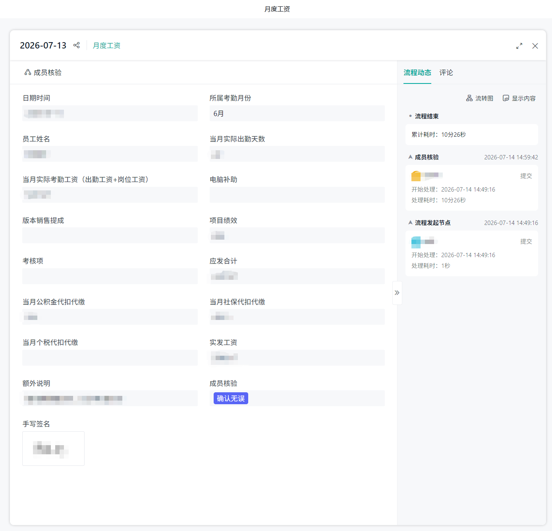Select the 确认无误 tag
Image resolution: width=552 pixels, height=531 pixels.
point(231,398)
